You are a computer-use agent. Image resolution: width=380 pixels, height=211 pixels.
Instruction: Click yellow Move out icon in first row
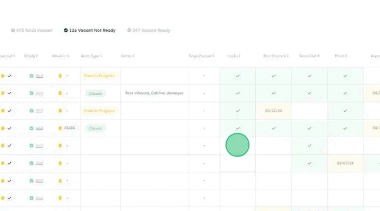(x=3, y=76)
